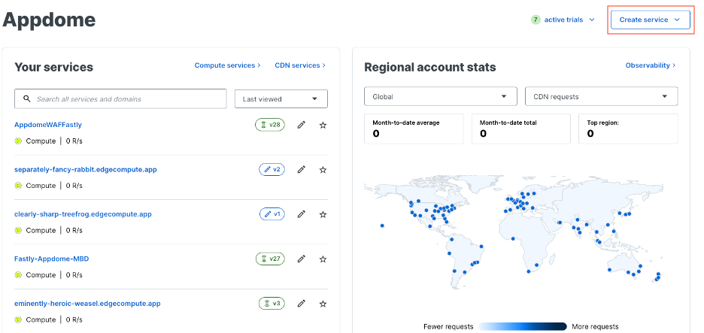This screenshot has height=333, width=704.
Task: Open the AppdomeWAFFastly service
Action: point(48,125)
